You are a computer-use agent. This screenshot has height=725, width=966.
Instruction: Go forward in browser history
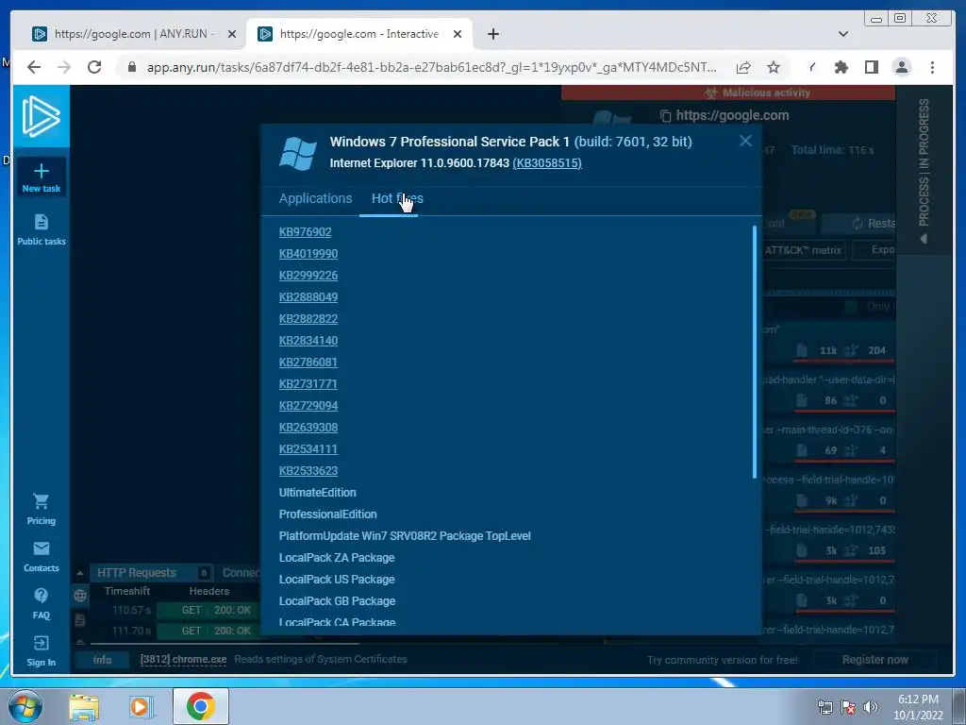tap(64, 67)
